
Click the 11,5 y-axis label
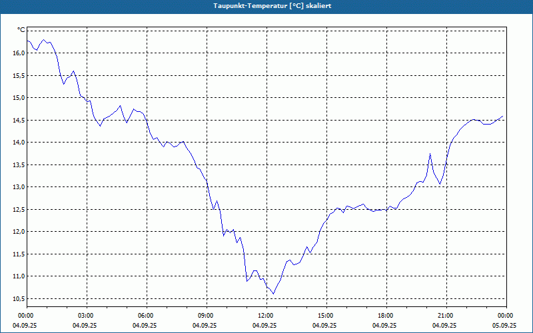[19, 254]
